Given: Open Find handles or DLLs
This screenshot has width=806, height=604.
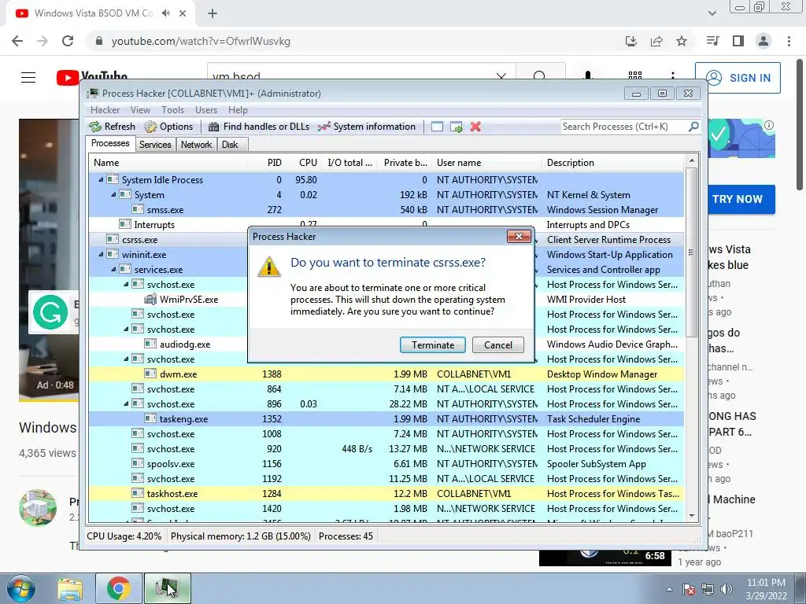Looking at the screenshot, I should pos(258,127).
